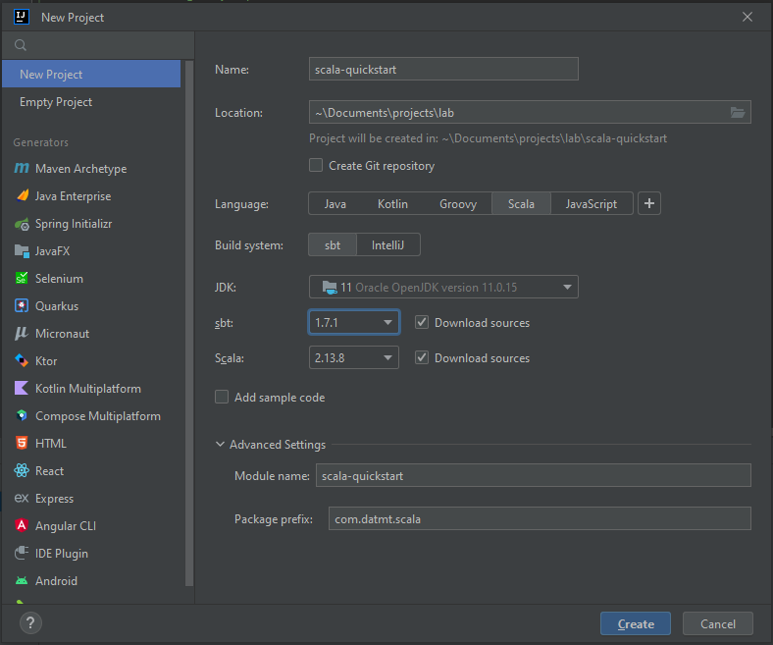Select Maven Archetype generator entry

tap(93, 168)
